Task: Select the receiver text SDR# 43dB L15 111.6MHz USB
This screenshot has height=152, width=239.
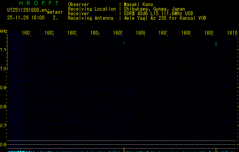Action: click(x=158, y=13)
